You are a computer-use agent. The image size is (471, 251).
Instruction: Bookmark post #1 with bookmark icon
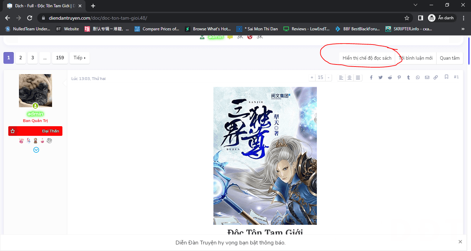(447, 77)
